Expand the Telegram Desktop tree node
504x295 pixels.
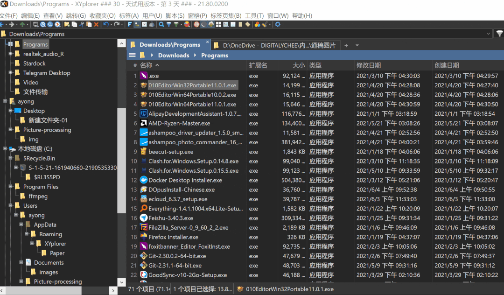tap(11, 73)
